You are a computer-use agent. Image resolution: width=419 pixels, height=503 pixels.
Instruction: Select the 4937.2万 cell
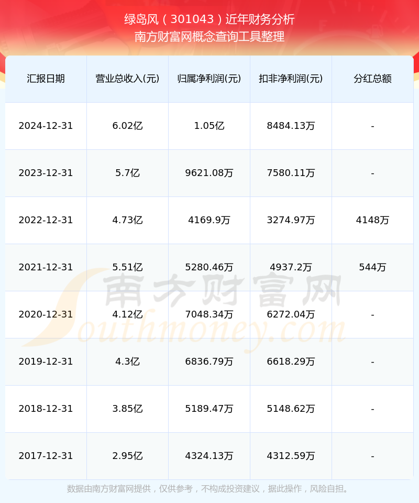pos(291,267)
